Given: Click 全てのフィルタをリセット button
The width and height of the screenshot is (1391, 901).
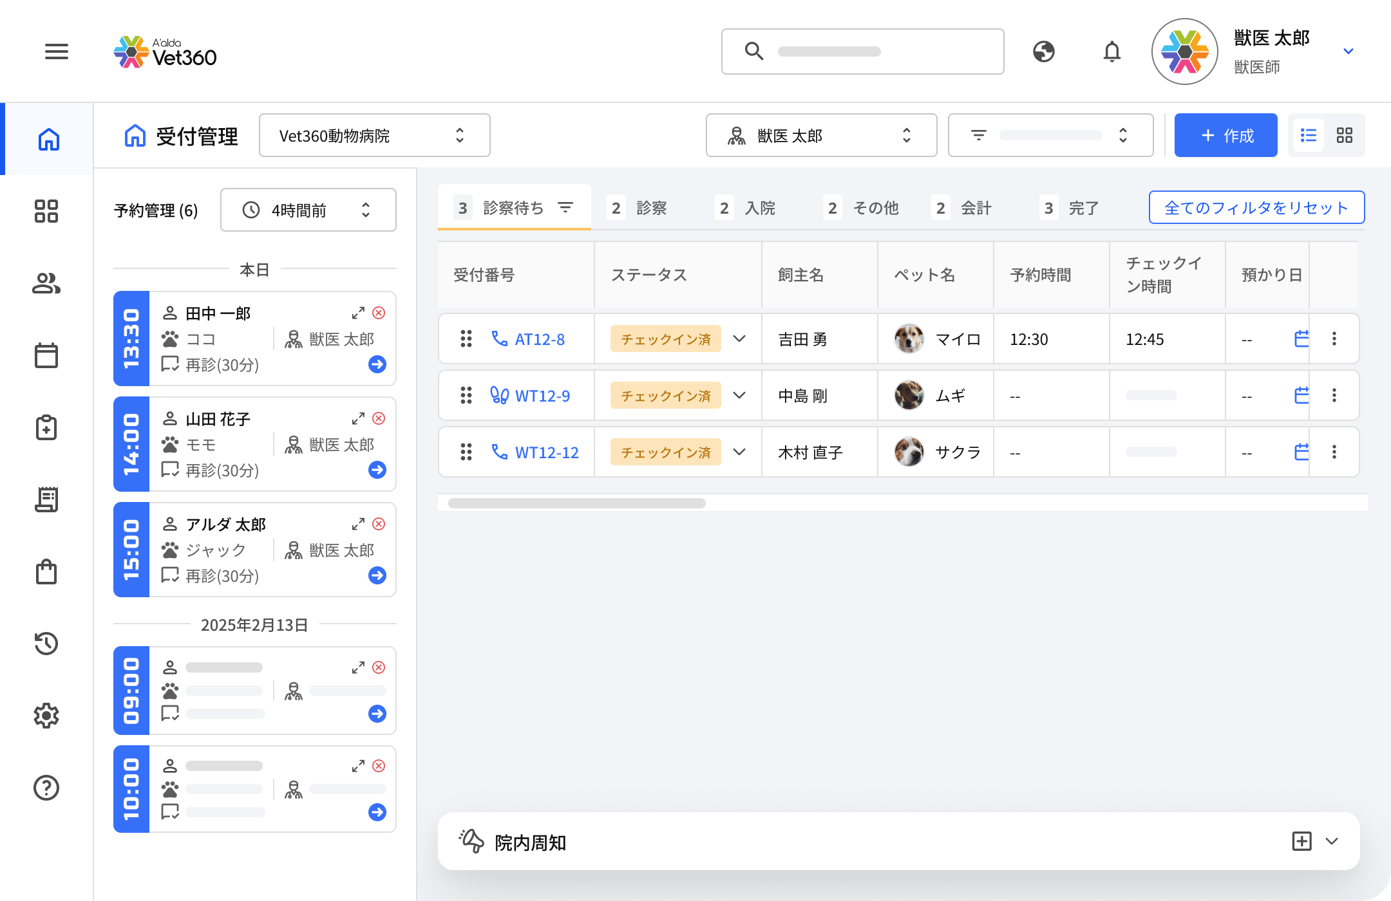Looking at the screenshot, I should pos(1256,207).
